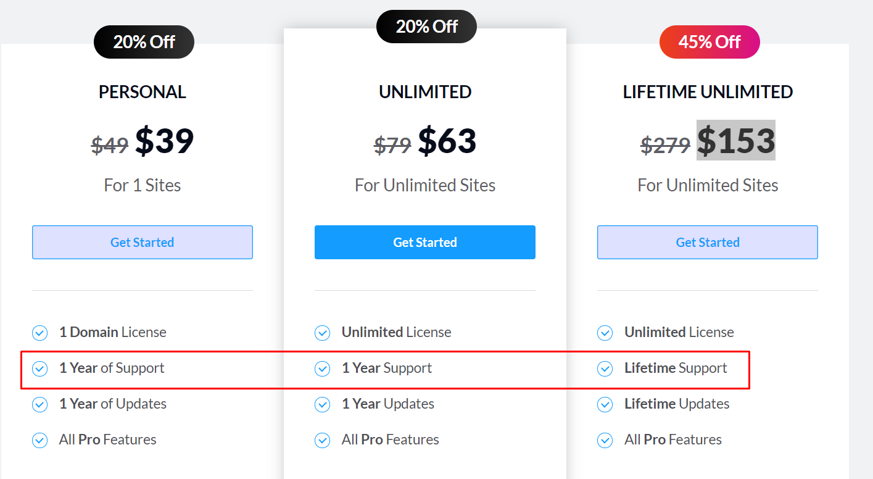Click checkmark beside Lifetime plan's All Pro Features
Screen dimensions: 873x479
tap(605, 441)
